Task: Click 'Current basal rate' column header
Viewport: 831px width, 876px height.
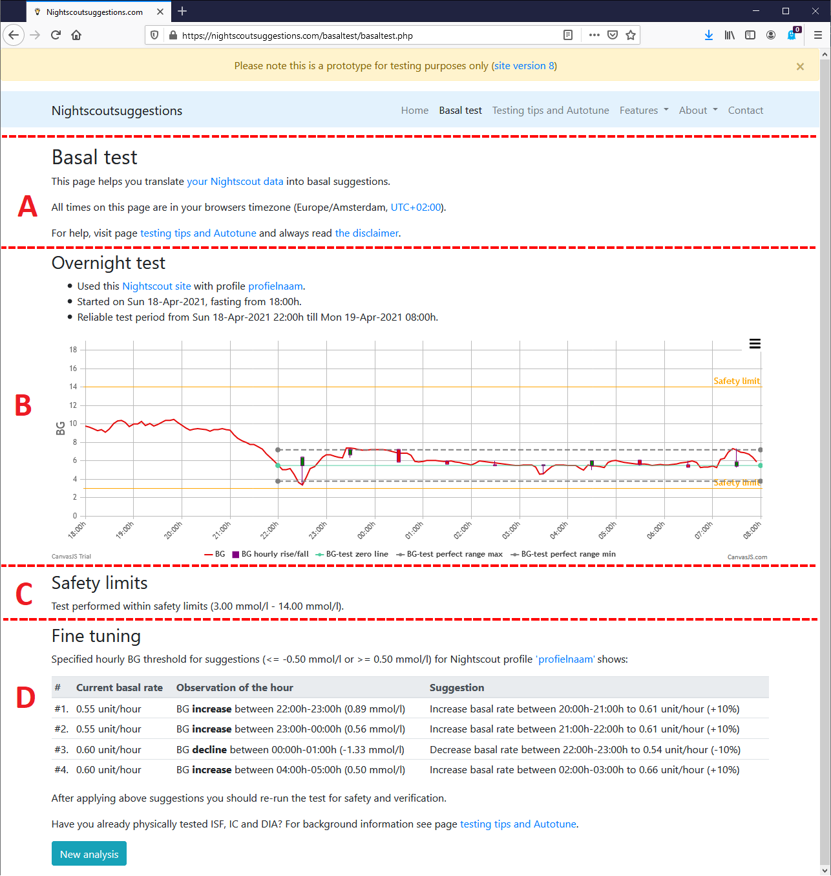Action: [120, 688]
